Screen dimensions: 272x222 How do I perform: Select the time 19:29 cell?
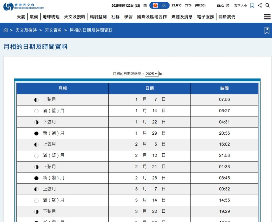(x=224, y=212)
